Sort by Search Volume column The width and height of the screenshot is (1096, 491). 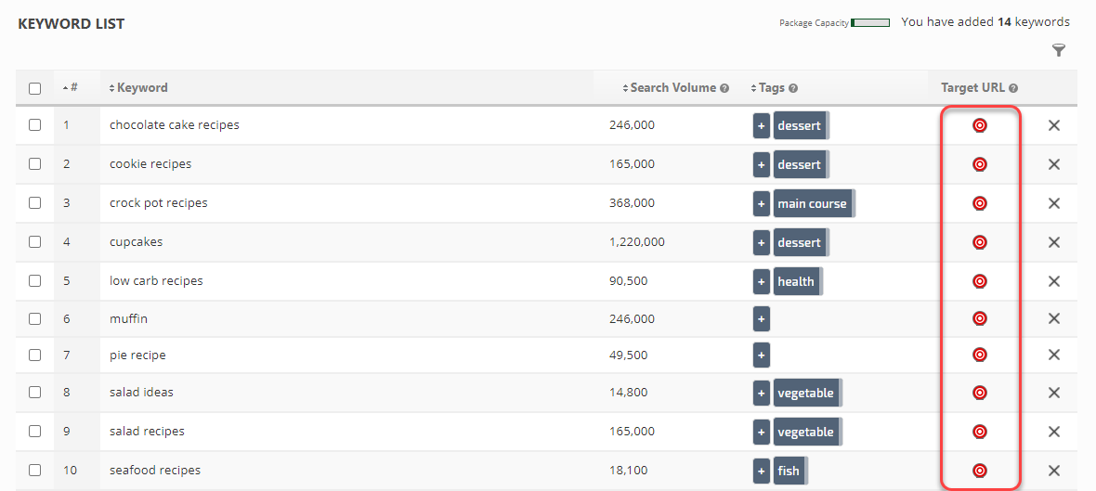(672, 88)
